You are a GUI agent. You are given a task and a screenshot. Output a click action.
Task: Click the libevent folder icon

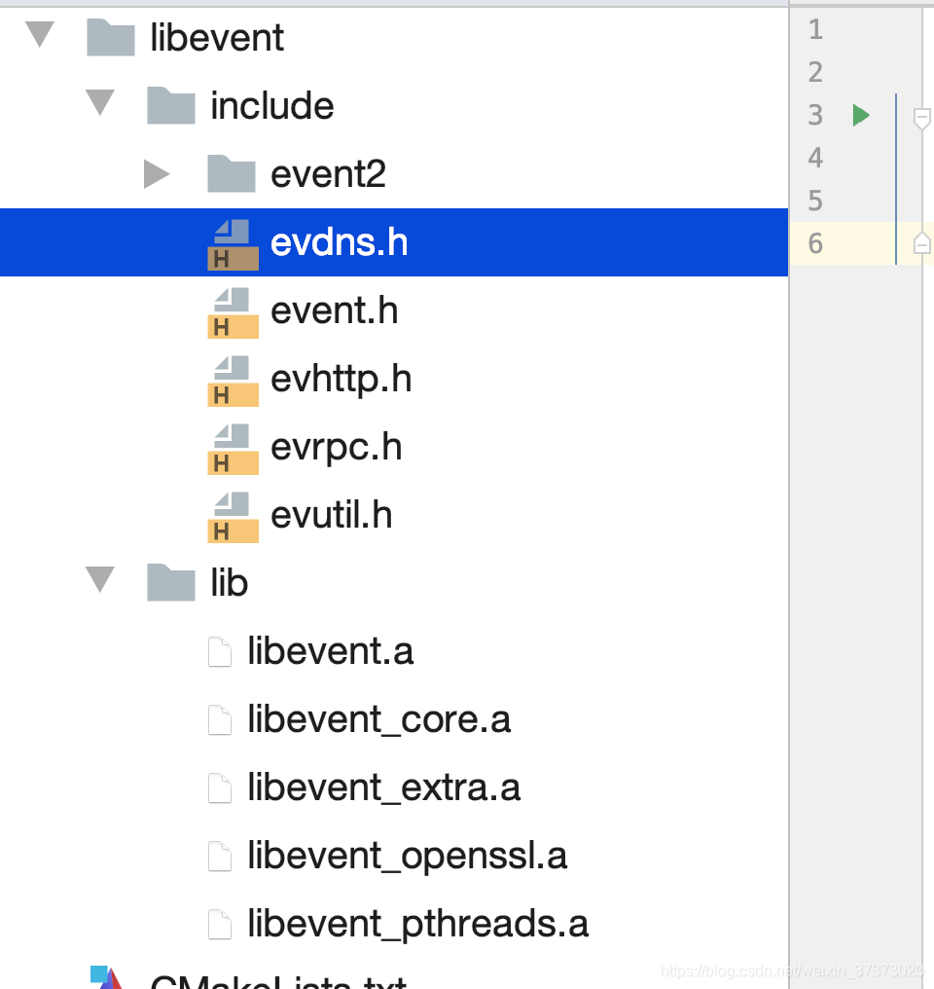pyautogui.click(x=110, y=37)
